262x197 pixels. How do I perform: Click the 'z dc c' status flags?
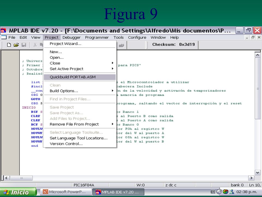[171, 185]
